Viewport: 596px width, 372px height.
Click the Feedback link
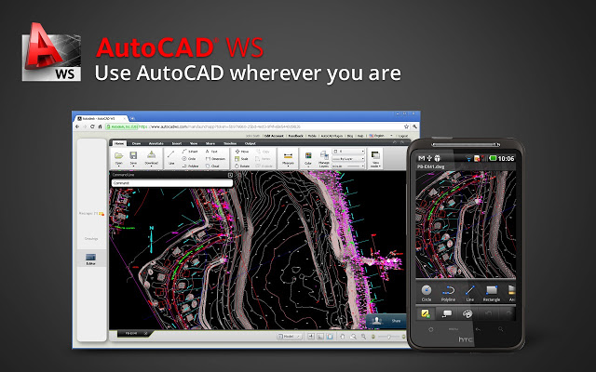click(x=296, y=136)
